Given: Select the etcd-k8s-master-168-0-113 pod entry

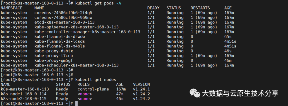Looking at the screenshot, I should tap(64, 22).
